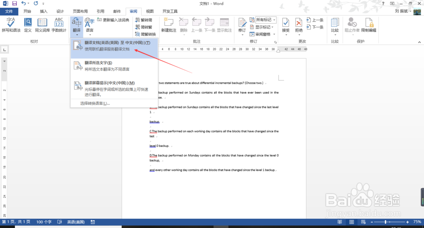Expand the Reviewing Pane dropdown arrow
Image resolution: width=424 pixels, height=228 pixels.
274,34
